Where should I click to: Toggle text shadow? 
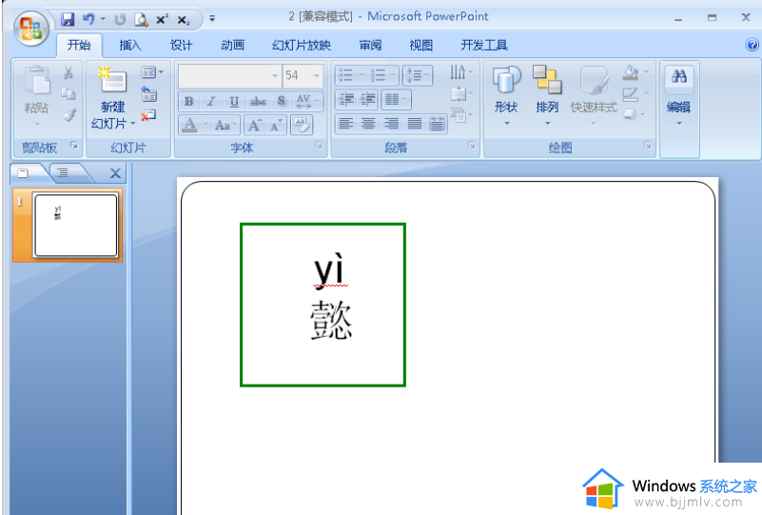[x=282, y=101]
